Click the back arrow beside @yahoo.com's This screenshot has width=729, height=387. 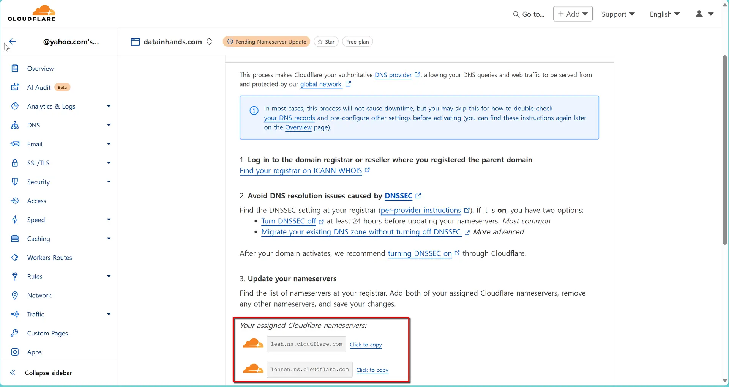[13, 42]
